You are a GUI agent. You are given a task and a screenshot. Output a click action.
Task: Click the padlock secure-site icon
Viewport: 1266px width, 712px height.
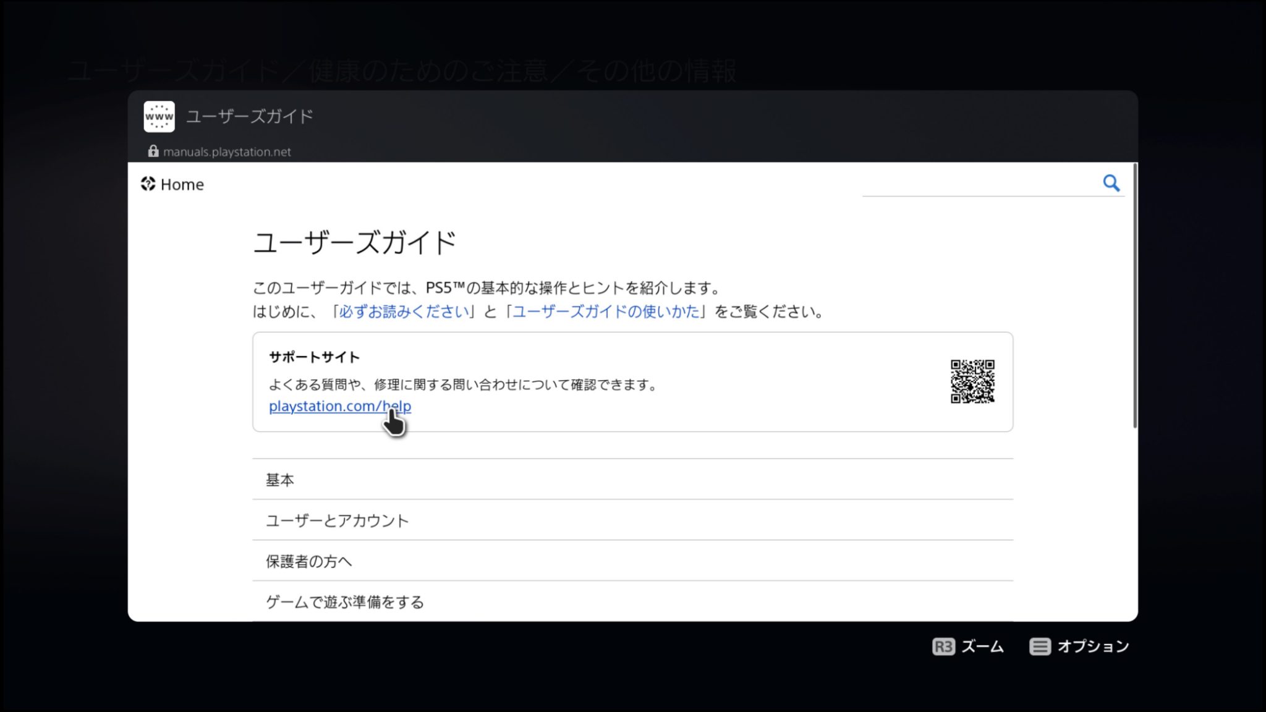(153, 151)
